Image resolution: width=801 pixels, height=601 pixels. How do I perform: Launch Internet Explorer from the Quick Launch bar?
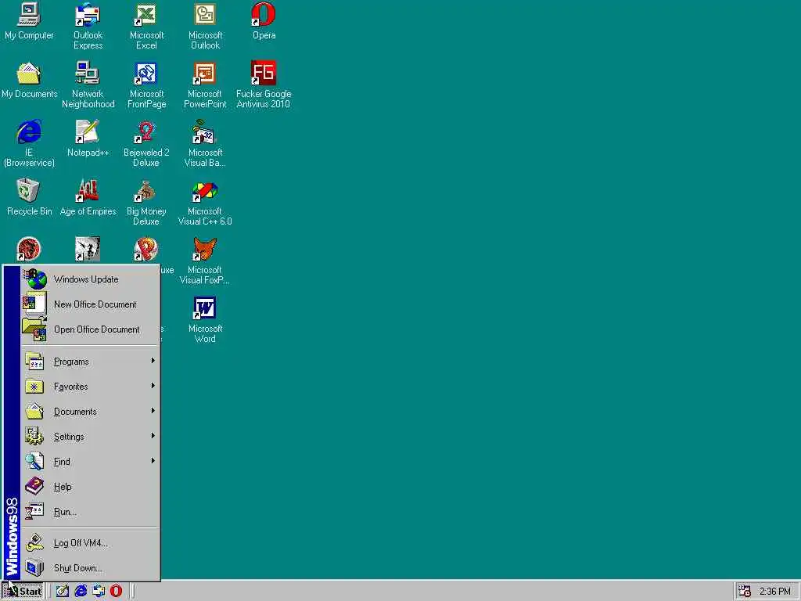tap(81, 591)
